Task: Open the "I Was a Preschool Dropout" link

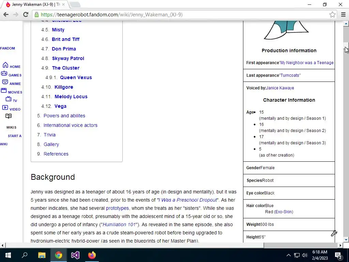Action: tap(188, 200)
